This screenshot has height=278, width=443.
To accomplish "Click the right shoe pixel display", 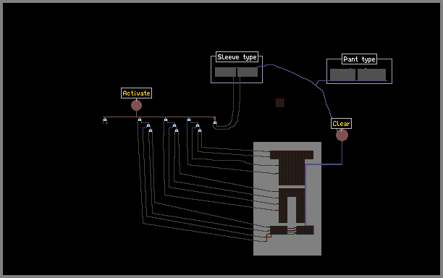I will click(x=305, y=230).
